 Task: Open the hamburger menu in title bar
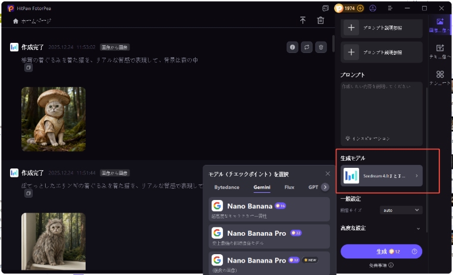tap(390, 8)
